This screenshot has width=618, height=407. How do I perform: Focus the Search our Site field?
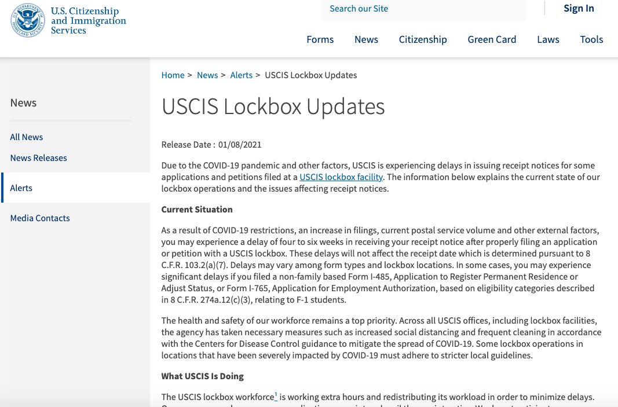[423, 9]
